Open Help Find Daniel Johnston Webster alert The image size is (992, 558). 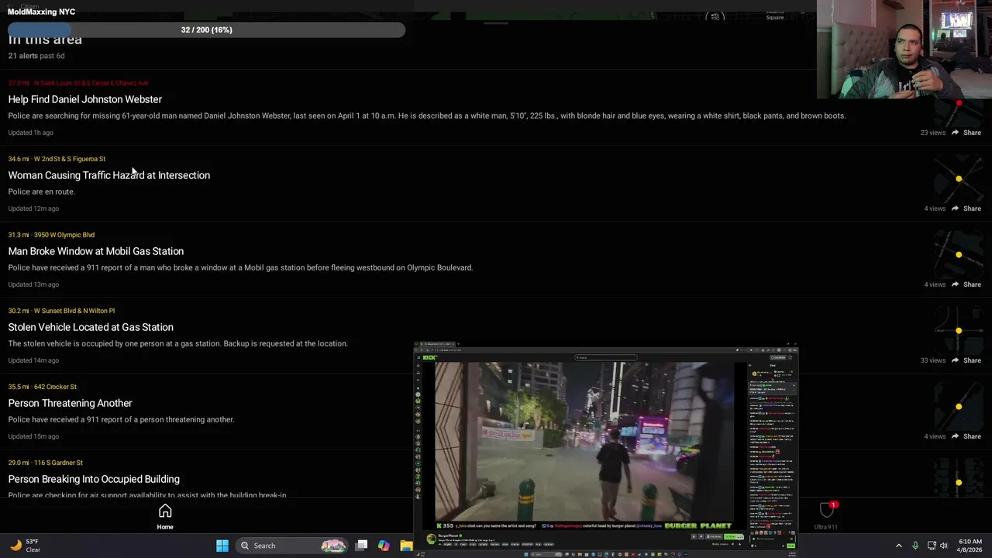(x=85, y=99)
